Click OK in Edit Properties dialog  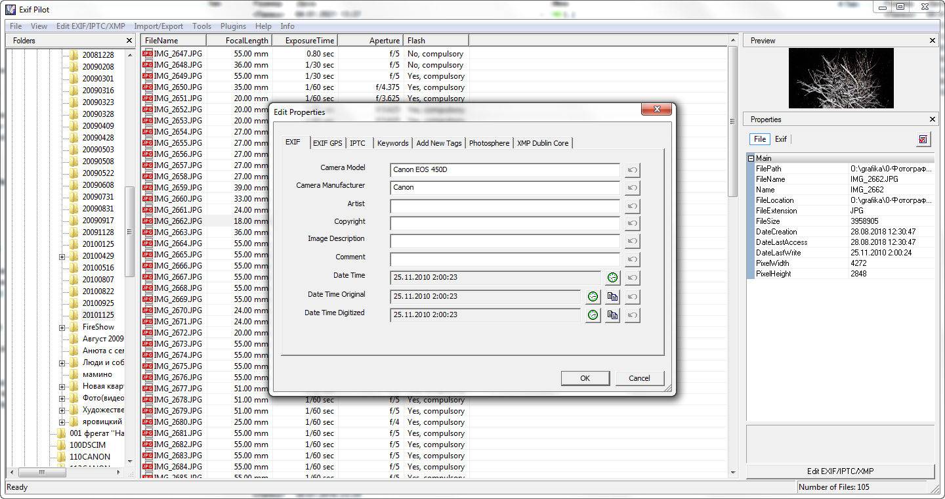click(585, 378)
